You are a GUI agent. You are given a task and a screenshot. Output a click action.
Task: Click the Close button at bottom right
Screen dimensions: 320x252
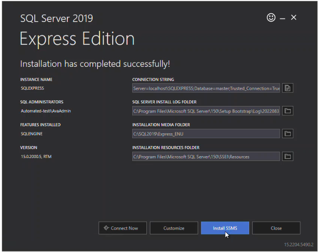point(276,228)
